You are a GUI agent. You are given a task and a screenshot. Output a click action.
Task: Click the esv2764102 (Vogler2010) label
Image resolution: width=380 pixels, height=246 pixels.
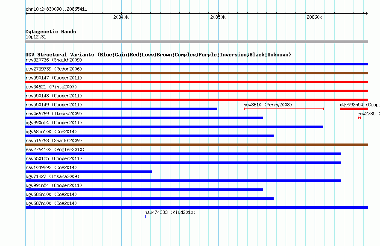tap(55, 149)
